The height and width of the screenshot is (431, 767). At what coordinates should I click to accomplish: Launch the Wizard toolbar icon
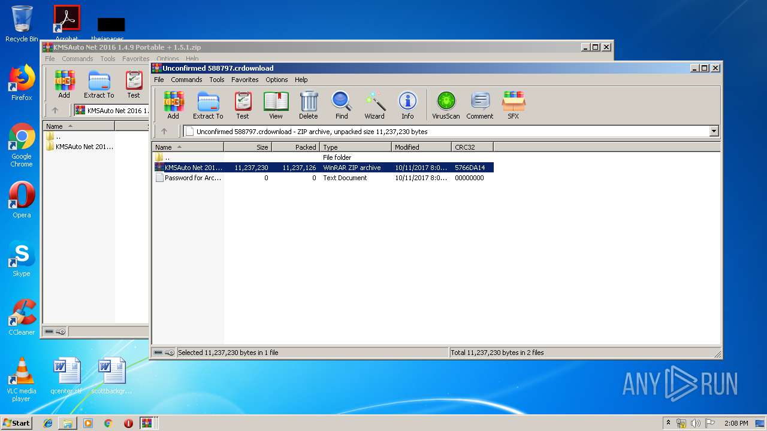coord(375,105)
